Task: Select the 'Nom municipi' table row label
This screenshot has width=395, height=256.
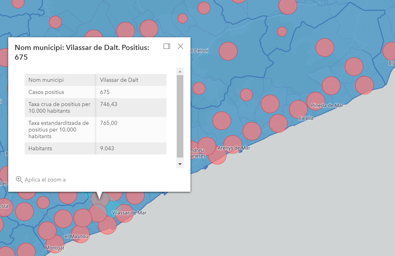Action: click(46, 80)
